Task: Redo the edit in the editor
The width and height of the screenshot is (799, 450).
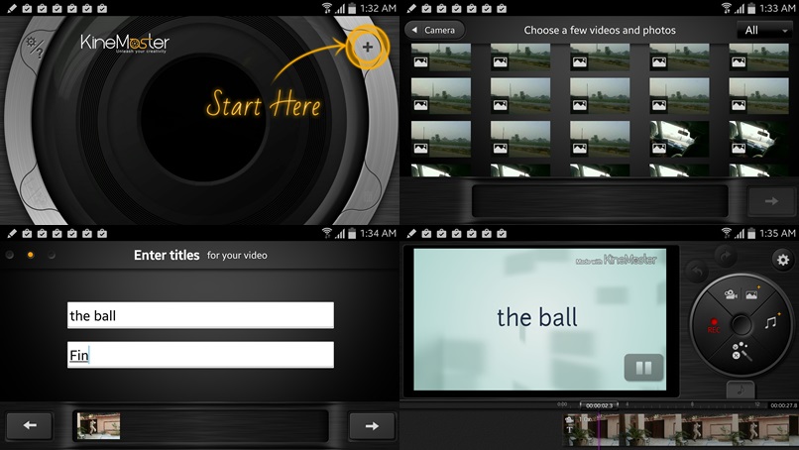Action: coord(726,256)
